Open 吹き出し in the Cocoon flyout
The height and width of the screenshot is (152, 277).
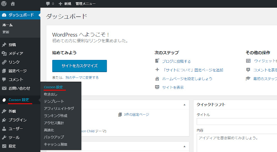[51, 94]
